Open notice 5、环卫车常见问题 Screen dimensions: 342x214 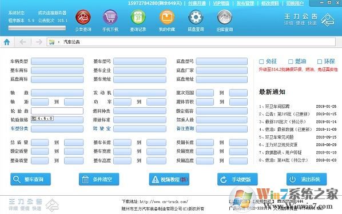[276, 137]
